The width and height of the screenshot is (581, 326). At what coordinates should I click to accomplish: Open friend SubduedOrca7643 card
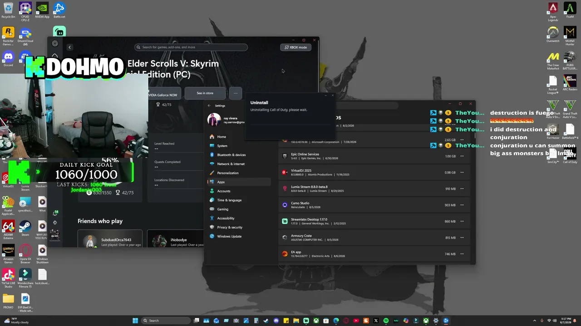(x=110, y=239)
